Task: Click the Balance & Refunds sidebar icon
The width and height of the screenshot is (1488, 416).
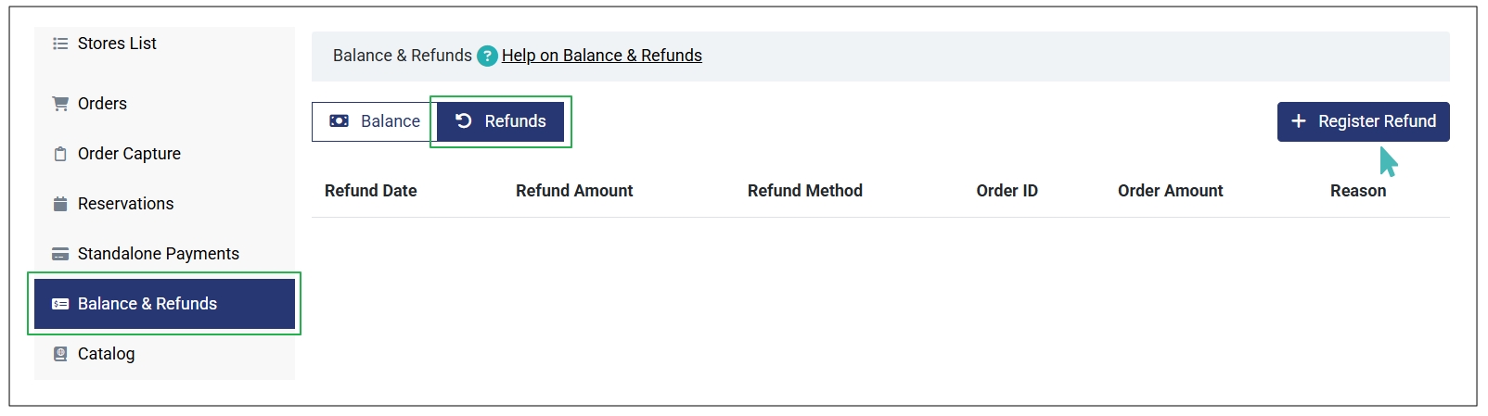Action: click(60, 304)
